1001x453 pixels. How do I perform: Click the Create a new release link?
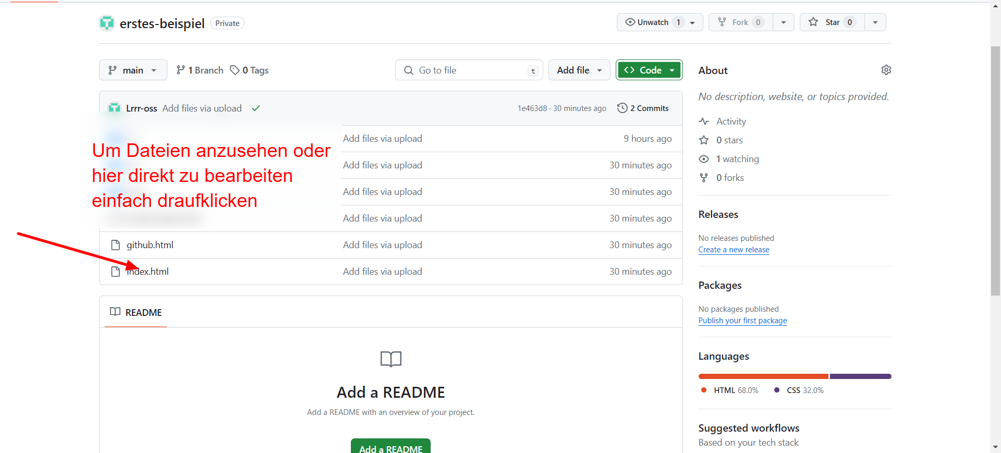click(734, 250)
